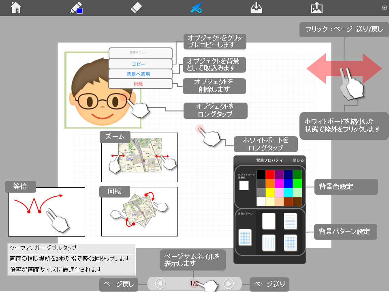Click the previous page arrow
This screenshot has height=292, width=389.
pos(160,284)
